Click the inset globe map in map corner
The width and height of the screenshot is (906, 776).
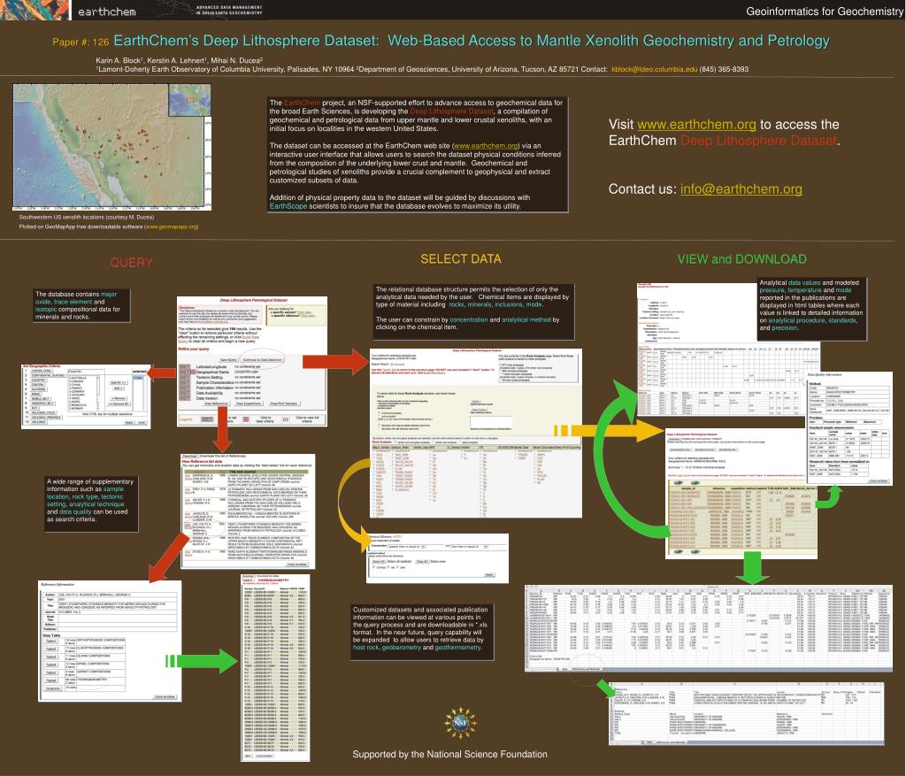tap(189, 100)
